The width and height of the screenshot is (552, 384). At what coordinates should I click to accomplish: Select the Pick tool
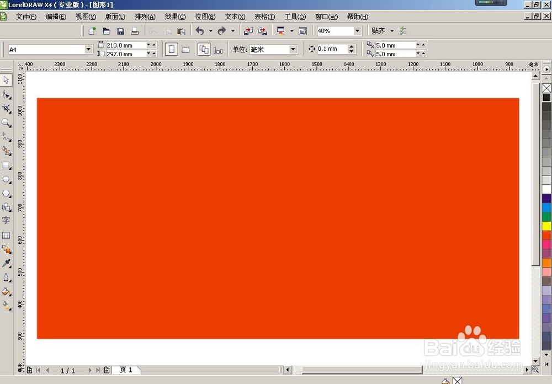tap(6, 80)
